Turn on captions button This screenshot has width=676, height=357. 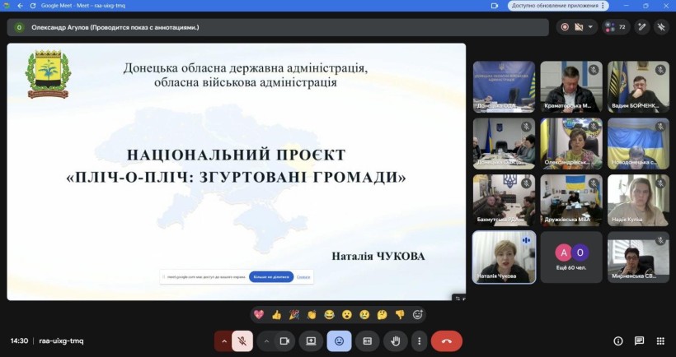(368, 341)
